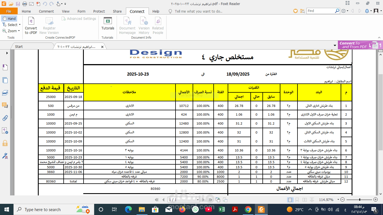This screenshot has width=383, height=215.
Task: Enable continuous page view mode
Action: click(x=297, y=199)
